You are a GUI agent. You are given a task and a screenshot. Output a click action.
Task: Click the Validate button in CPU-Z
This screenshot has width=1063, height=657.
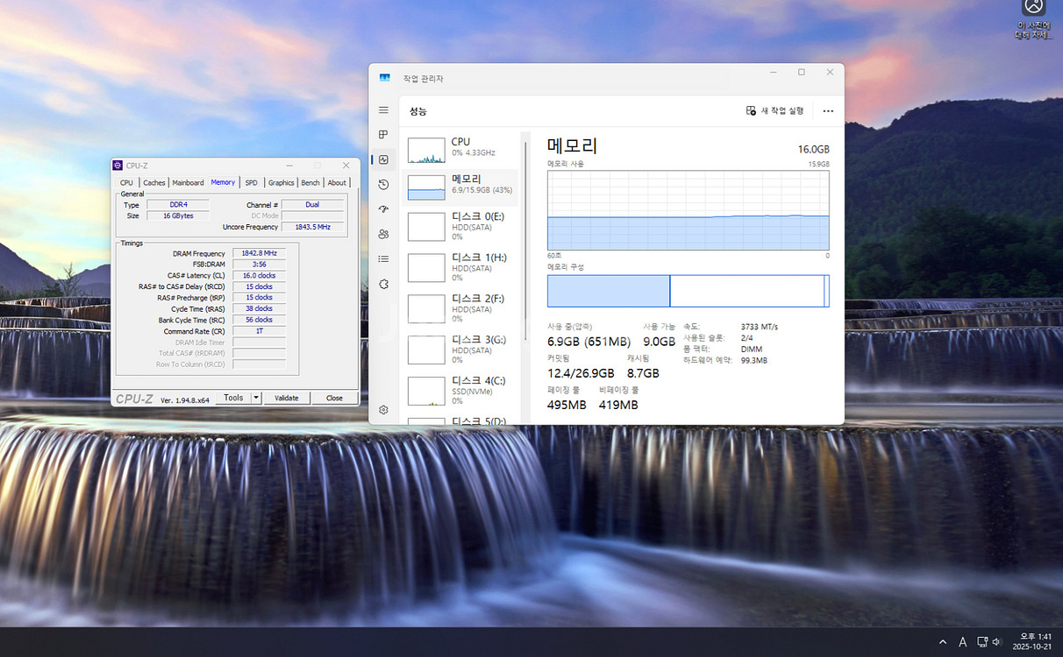point(287,398)
